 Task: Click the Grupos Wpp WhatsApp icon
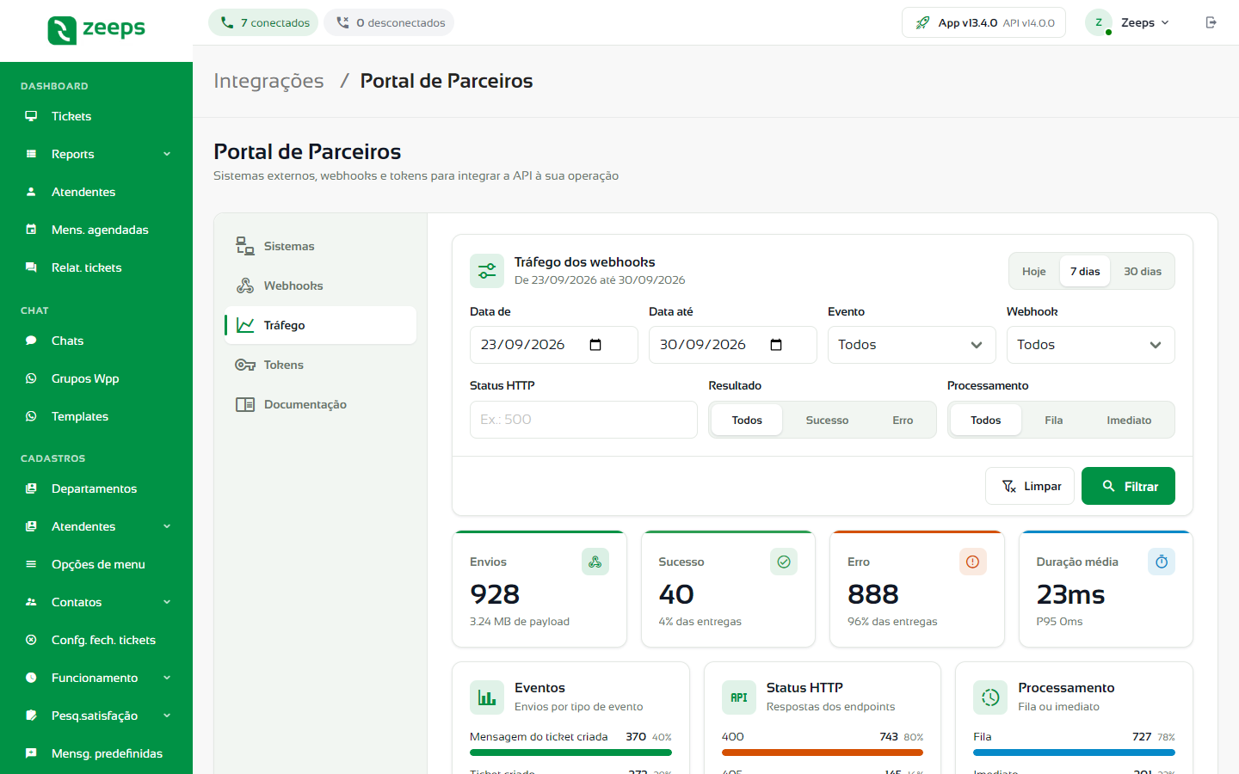[31, 378]
